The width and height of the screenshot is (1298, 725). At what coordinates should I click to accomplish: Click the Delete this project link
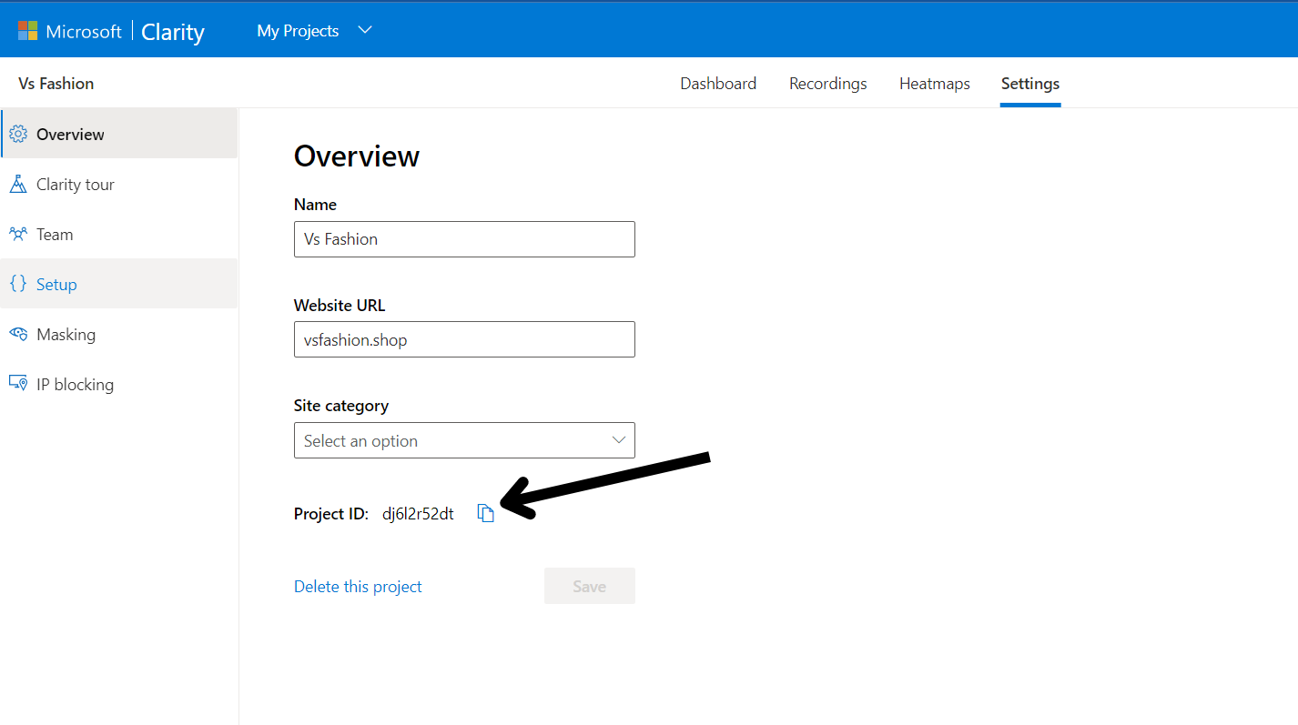click(358, 587)
